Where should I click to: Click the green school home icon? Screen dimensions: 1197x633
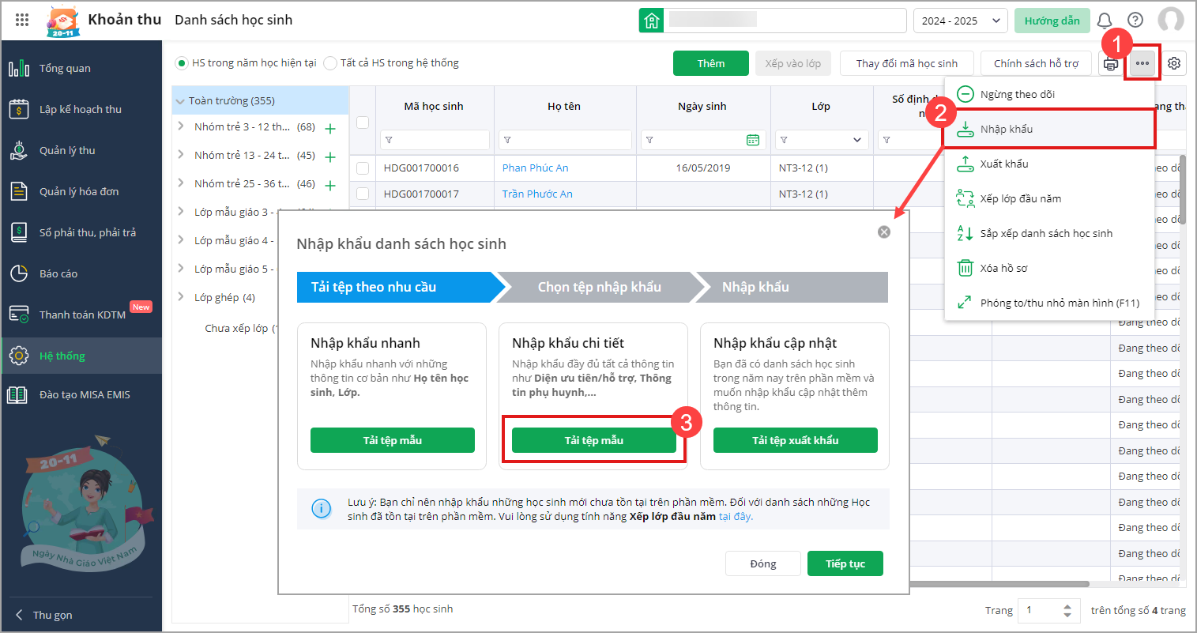point(651,21)
